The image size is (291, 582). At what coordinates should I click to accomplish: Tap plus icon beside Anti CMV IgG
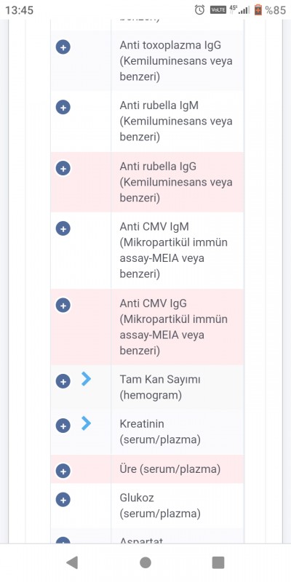pos(63,306)
